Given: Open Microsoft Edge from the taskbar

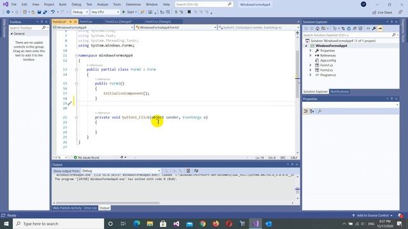Looking at the screenshot, I should coord(136,223).
